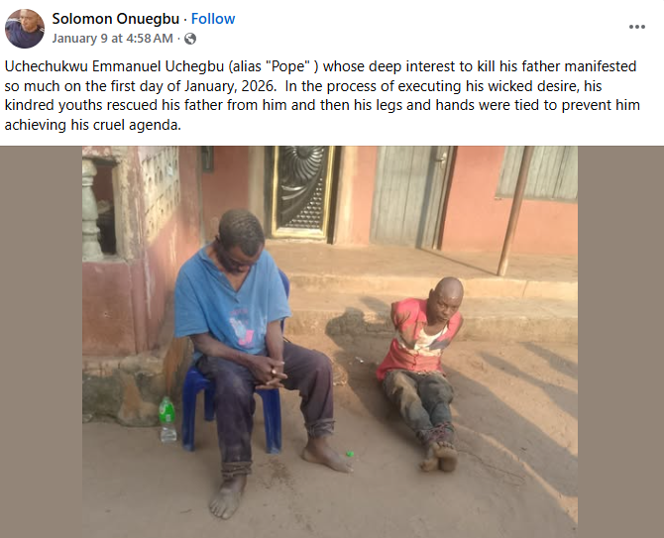Click the stone baluster pillar in photo
Screen dimensions: 664x538
pos(92,209)
